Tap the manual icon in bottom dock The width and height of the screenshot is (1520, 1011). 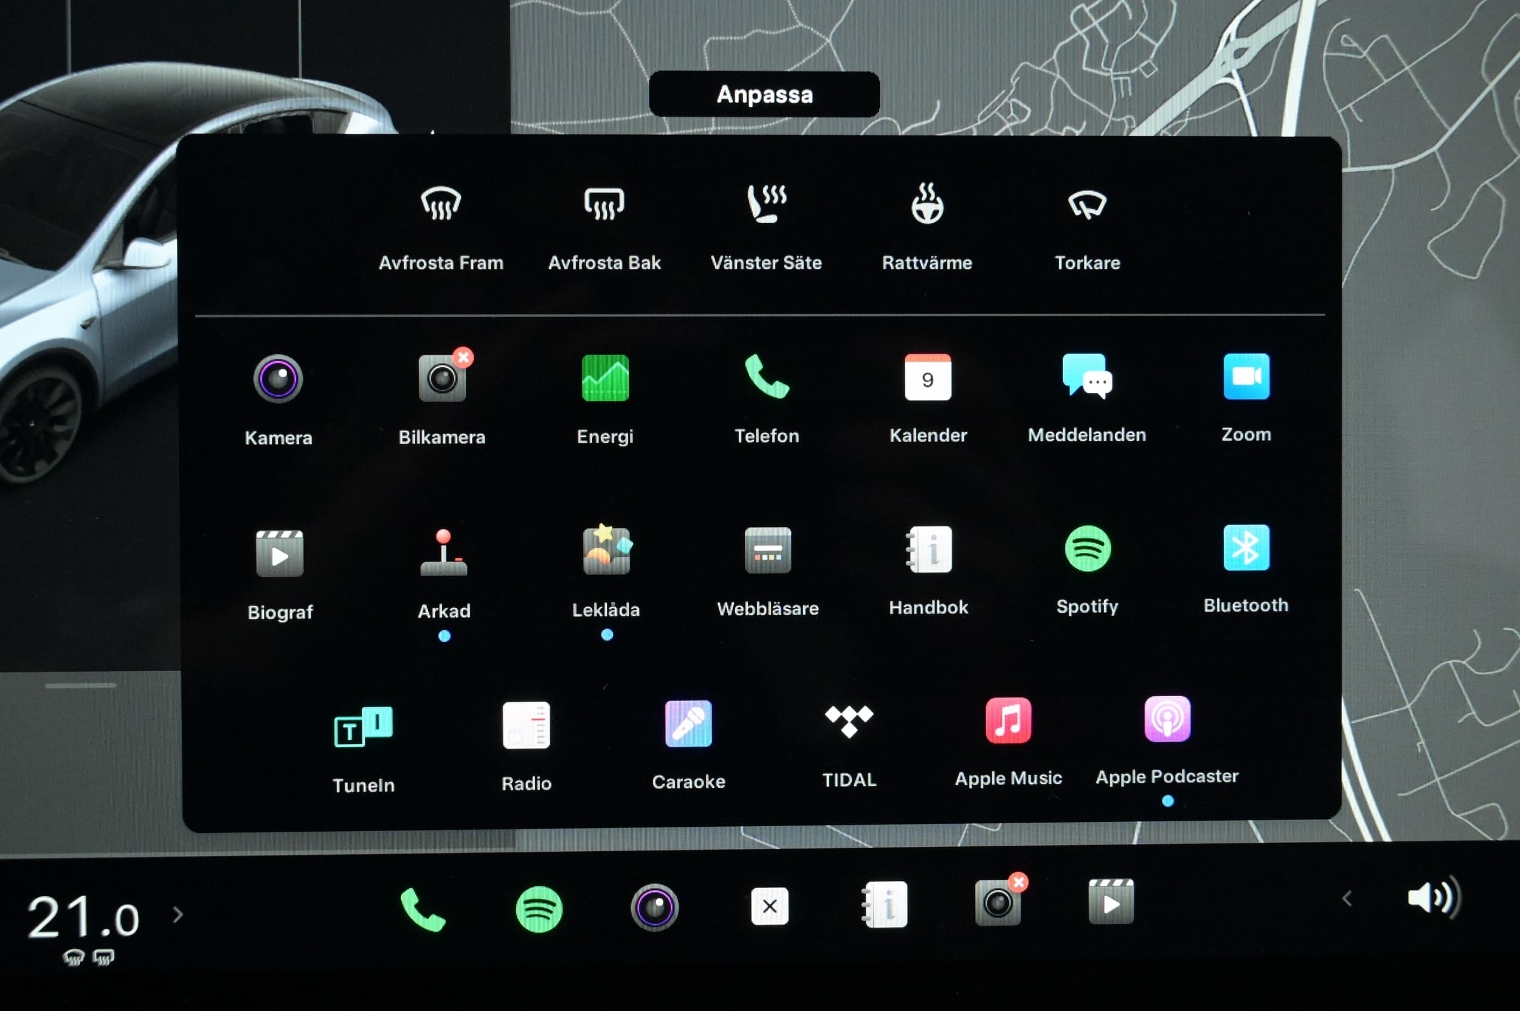pos(885,905)
